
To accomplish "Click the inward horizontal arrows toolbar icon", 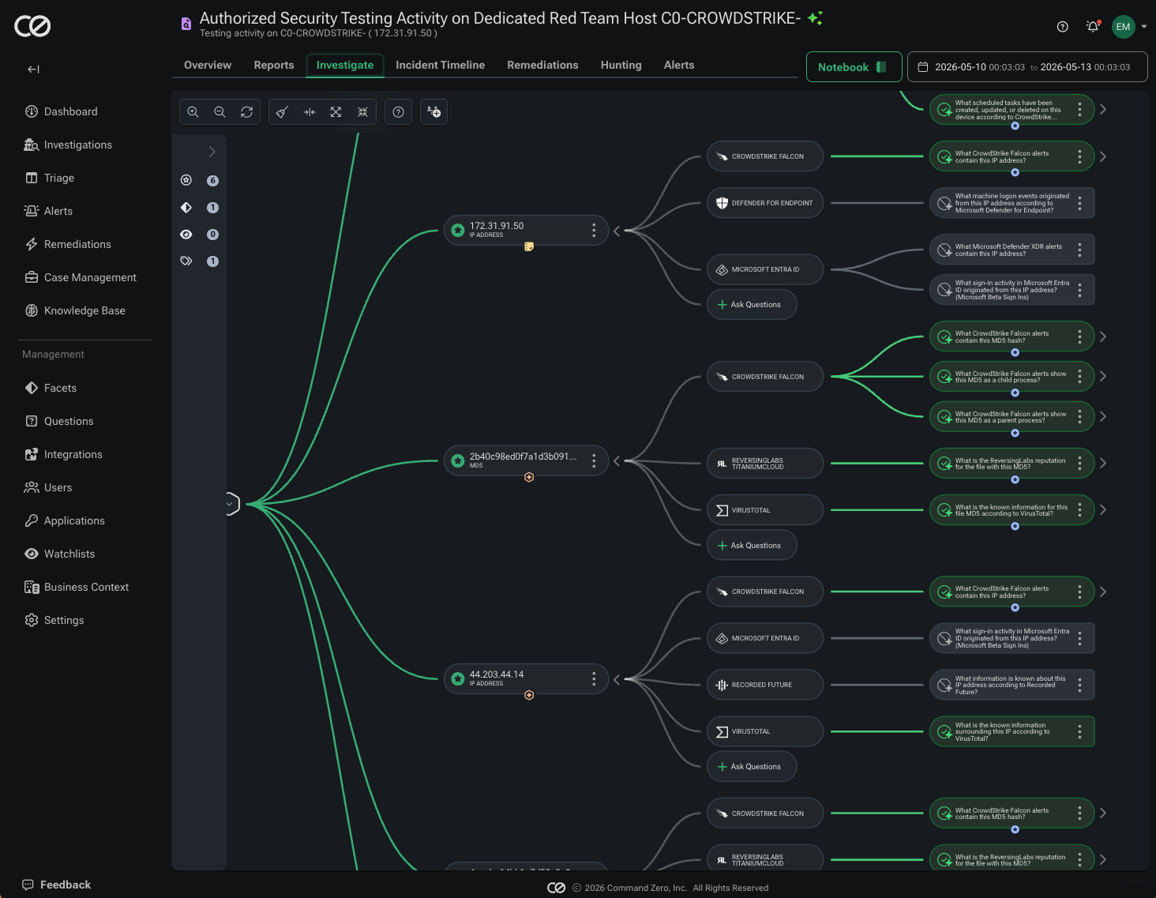I will [310, 112].
